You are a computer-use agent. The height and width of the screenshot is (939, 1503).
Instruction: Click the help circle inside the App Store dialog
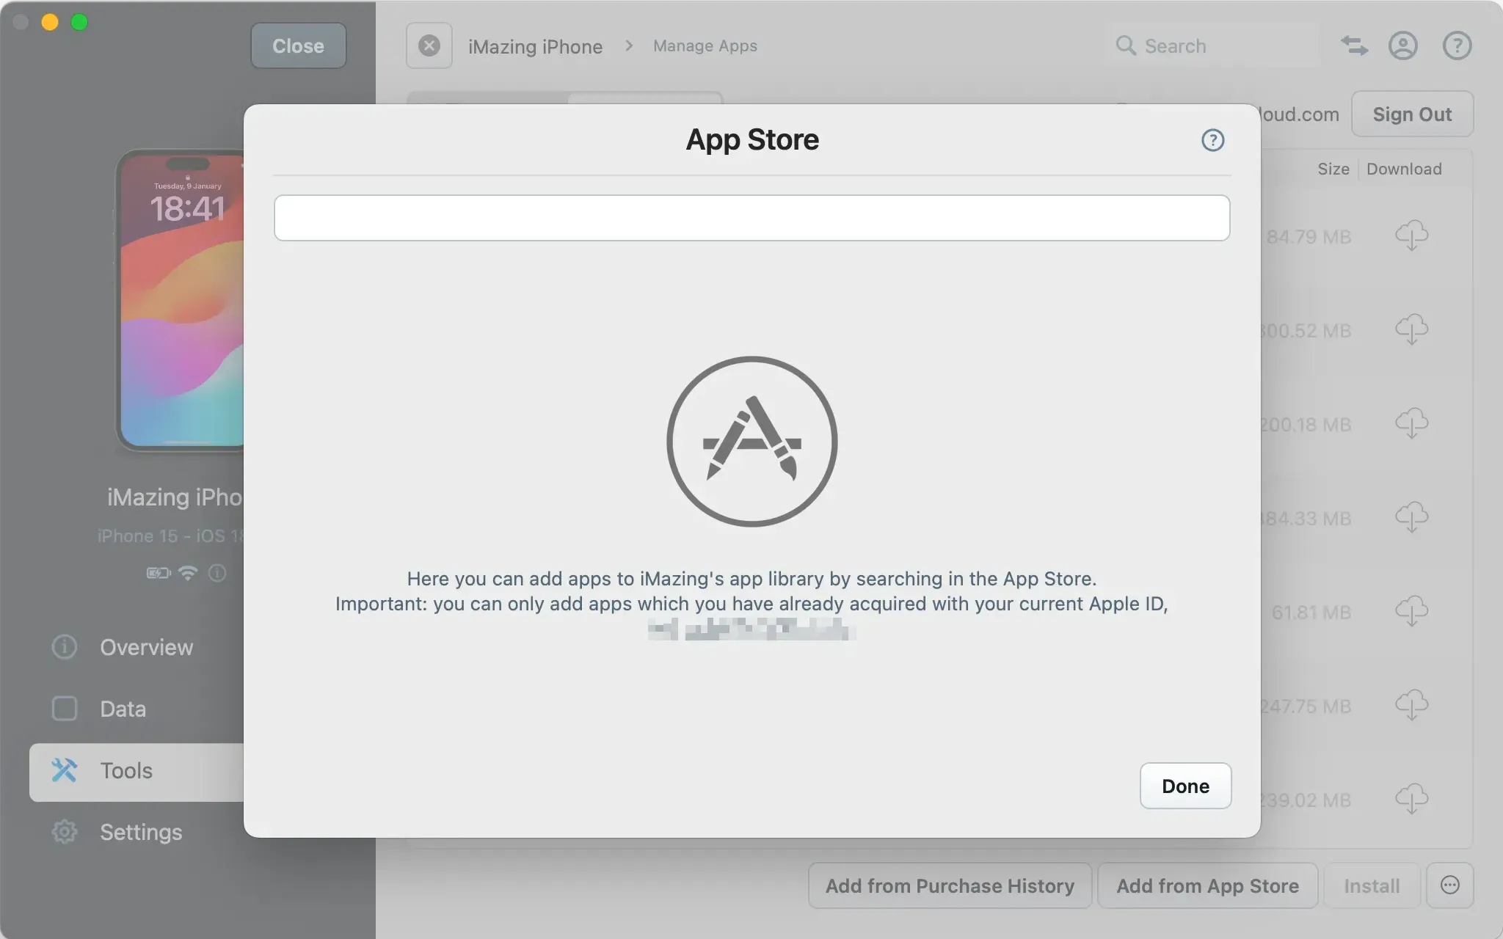pos(1212,140)
